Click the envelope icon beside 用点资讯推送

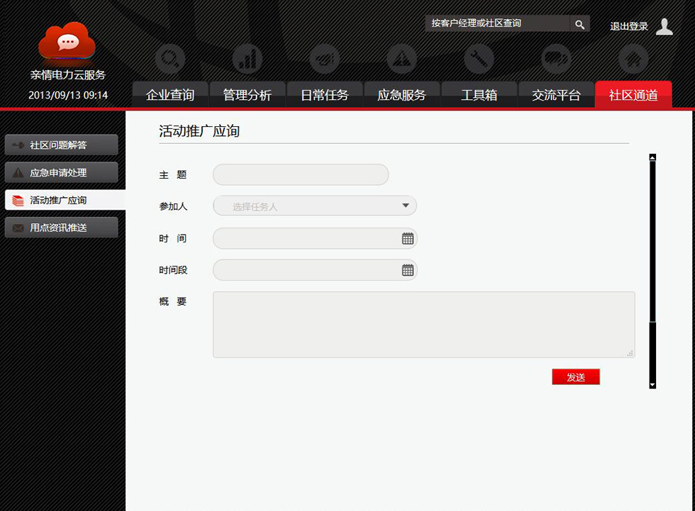point(18,228)
